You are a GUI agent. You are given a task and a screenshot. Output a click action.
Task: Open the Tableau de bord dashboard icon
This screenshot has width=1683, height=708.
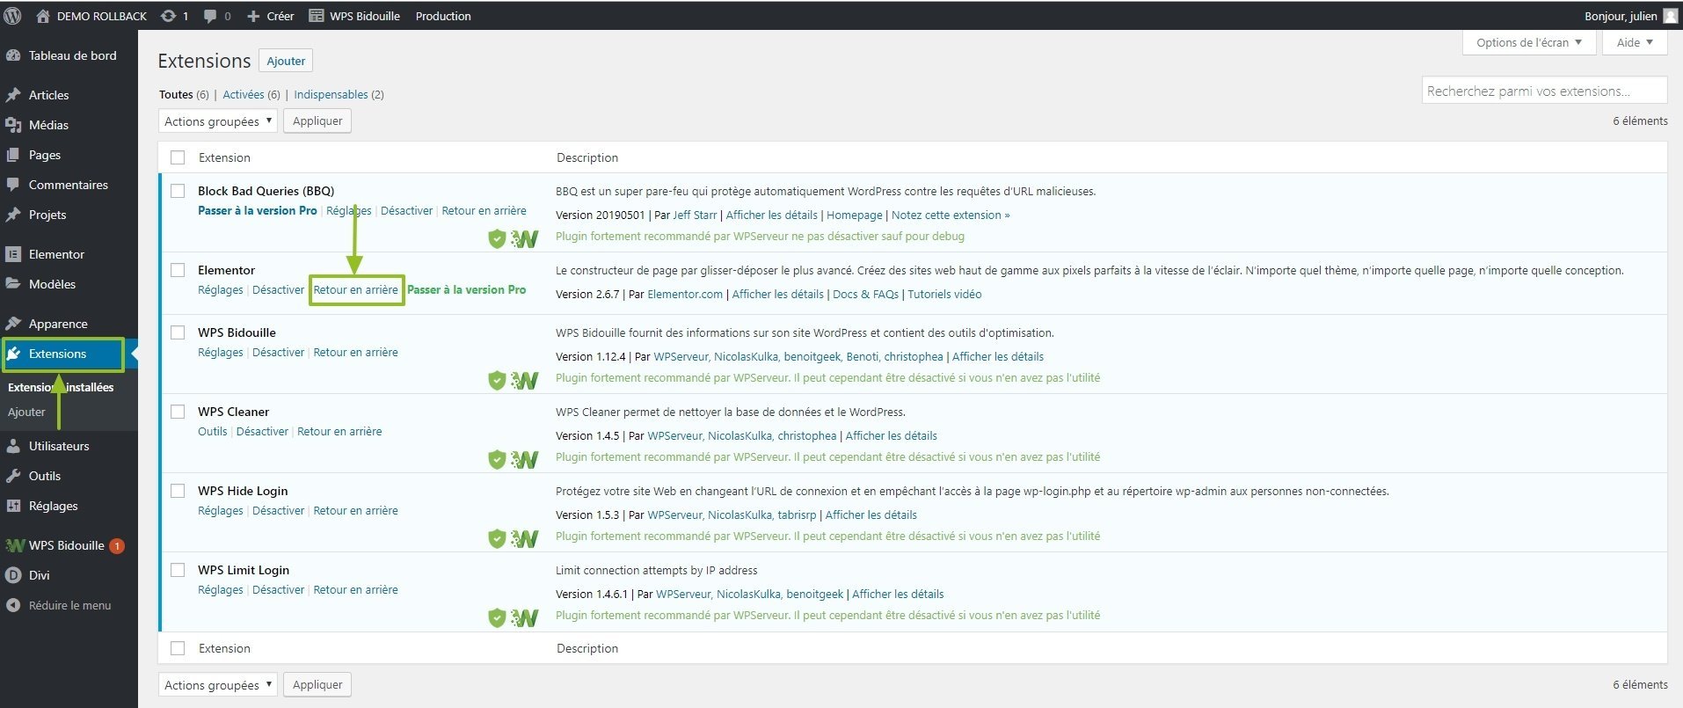(13, 55)
